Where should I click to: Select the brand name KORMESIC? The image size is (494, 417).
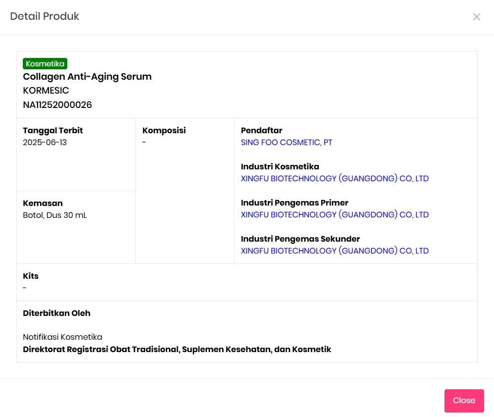click(46, 91)
